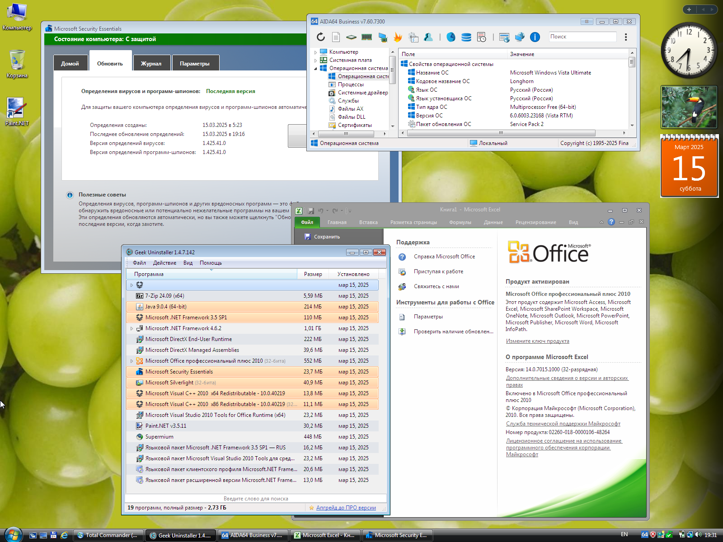723x542 pixels.
Task: Click the Поиск search field in AIDA64
Action: 582,37
